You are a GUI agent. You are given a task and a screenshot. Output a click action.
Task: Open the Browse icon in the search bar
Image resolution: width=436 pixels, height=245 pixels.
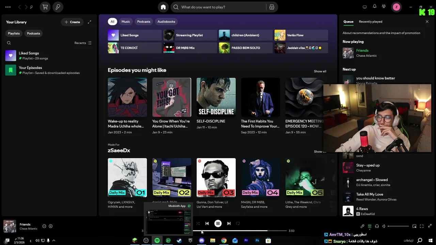tap(271, 7)
